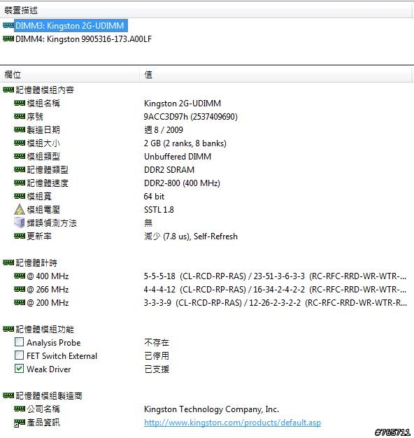
Task: Select the SSTL 1.8 voltage value
Action: point(159,210)
